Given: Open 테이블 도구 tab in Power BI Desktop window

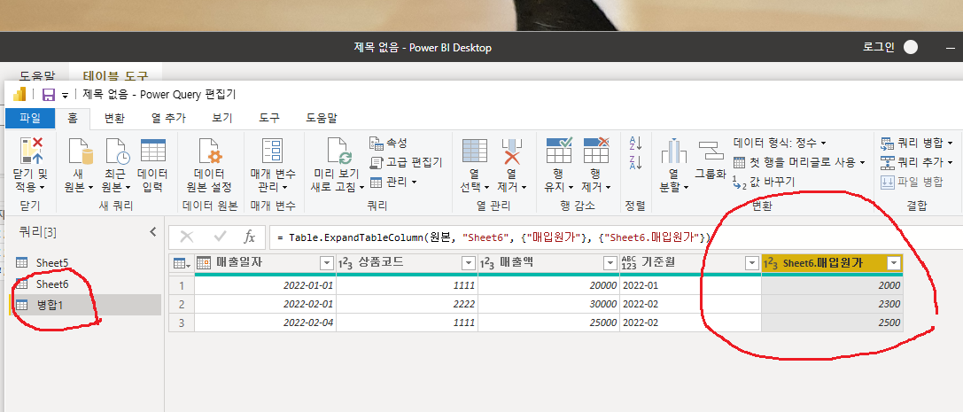Looking at the screenshot, I should coord(116,76).
